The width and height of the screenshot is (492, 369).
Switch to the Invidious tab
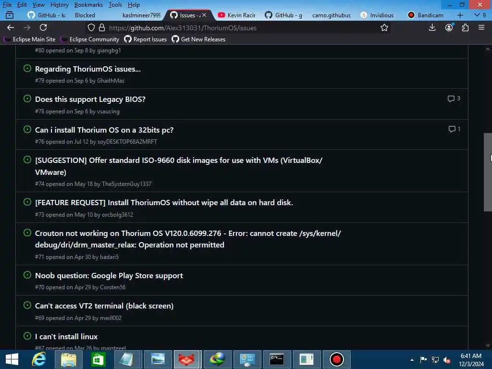377,15
